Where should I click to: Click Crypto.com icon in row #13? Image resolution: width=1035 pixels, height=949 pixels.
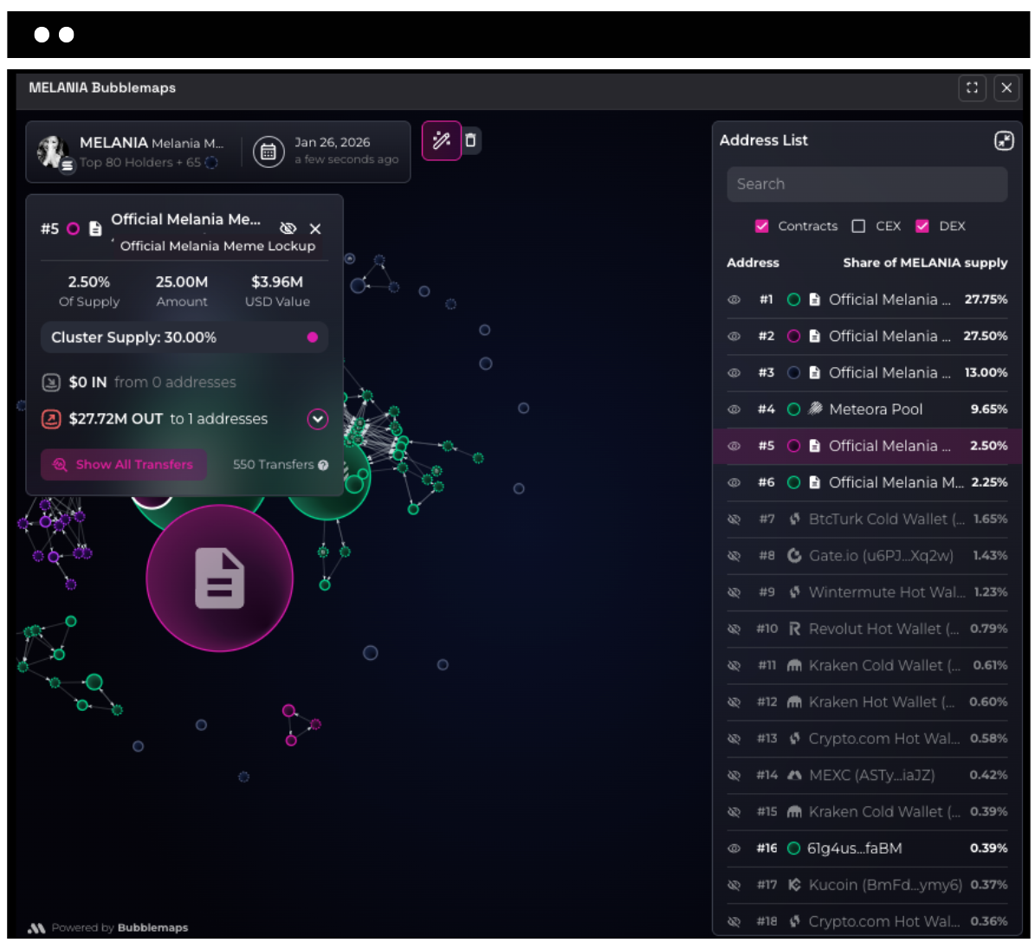click(x=794, y=739)
